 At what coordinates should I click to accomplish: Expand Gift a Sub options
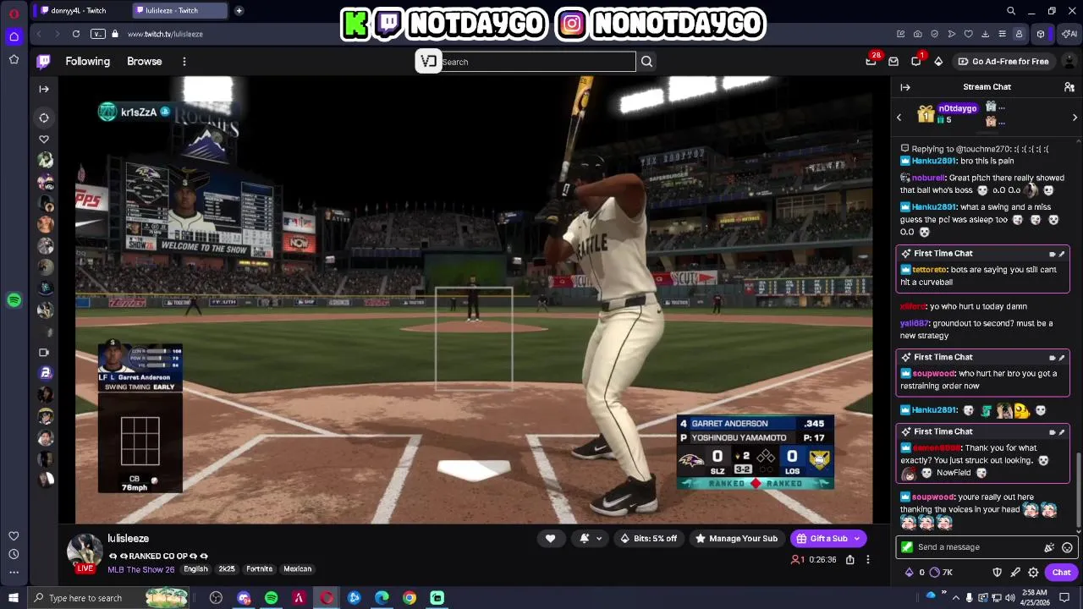tap(856, 538)
